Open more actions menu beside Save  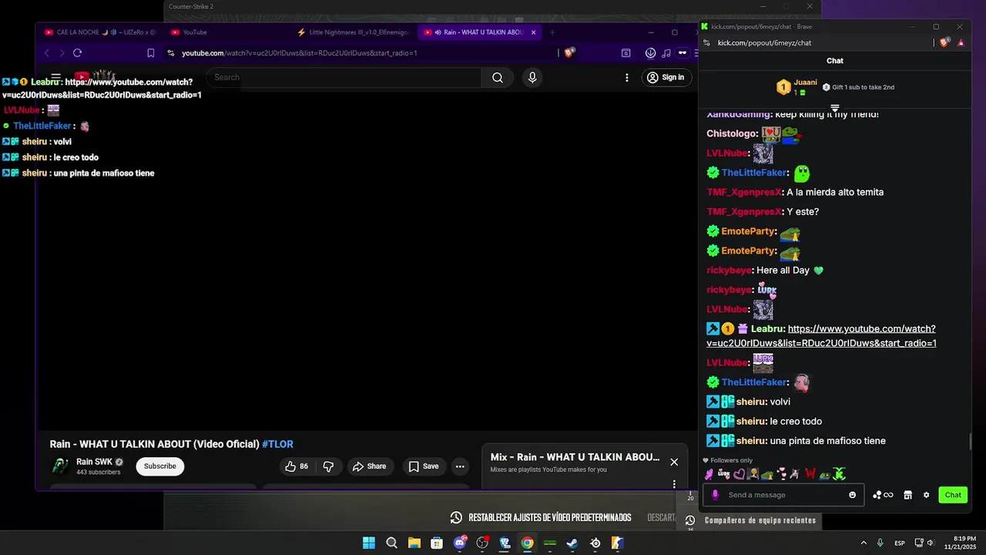pos(460,466)
